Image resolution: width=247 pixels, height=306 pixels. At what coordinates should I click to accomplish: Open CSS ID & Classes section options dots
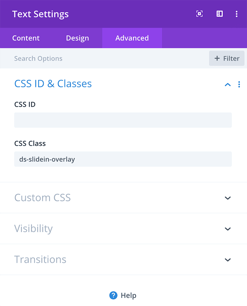coord(239,84)
